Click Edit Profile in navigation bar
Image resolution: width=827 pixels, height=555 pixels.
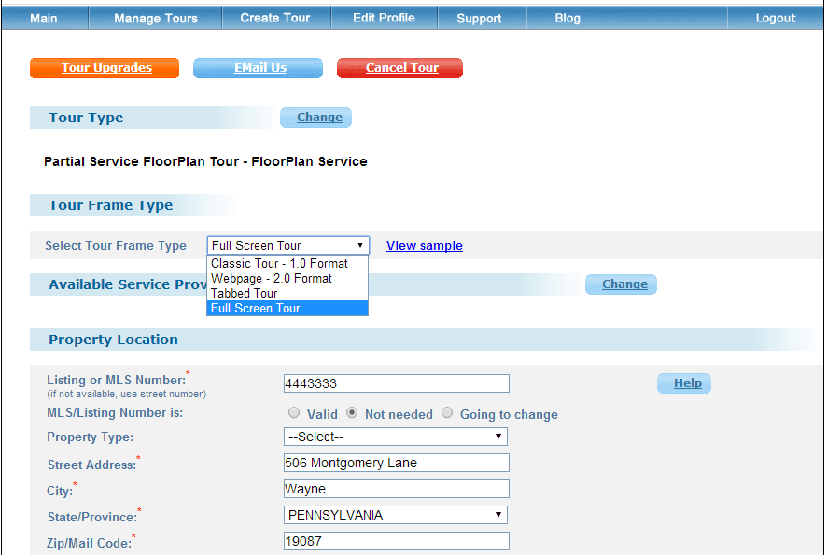(x=384, y=18)
